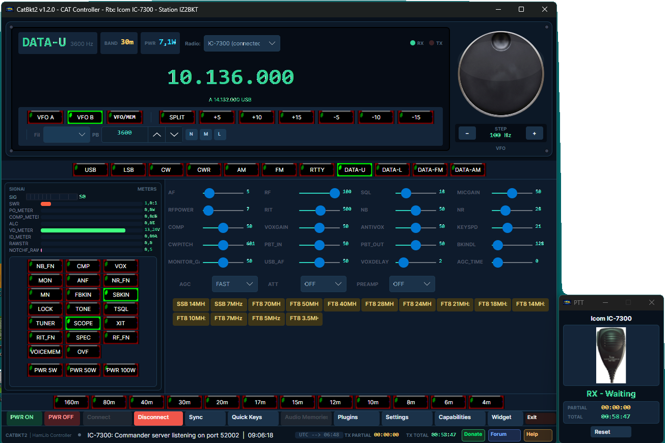Click the Exit button
This screenshot has width=665, height=443.
pos(540,419)
